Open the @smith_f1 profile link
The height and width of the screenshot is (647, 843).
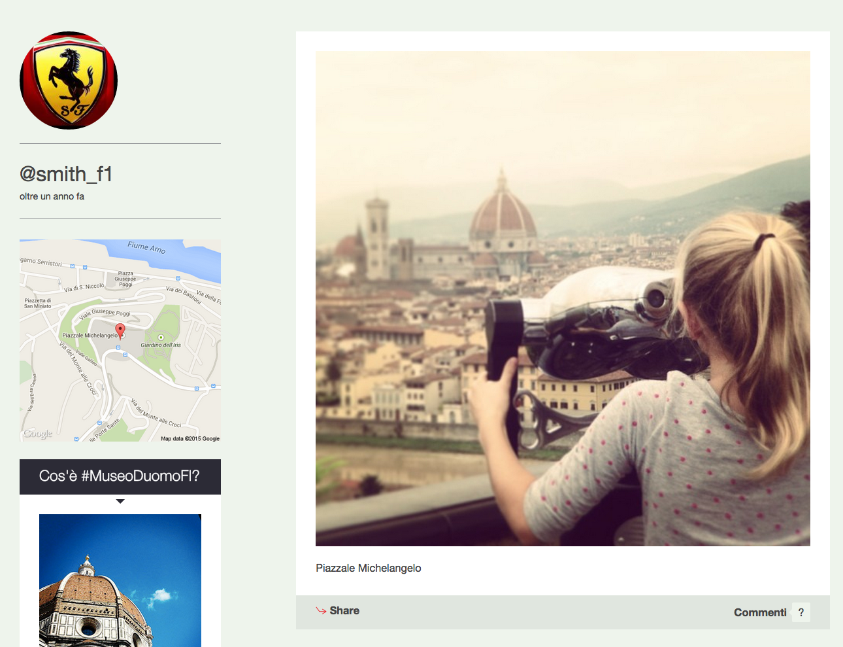(x=66, y=174)
